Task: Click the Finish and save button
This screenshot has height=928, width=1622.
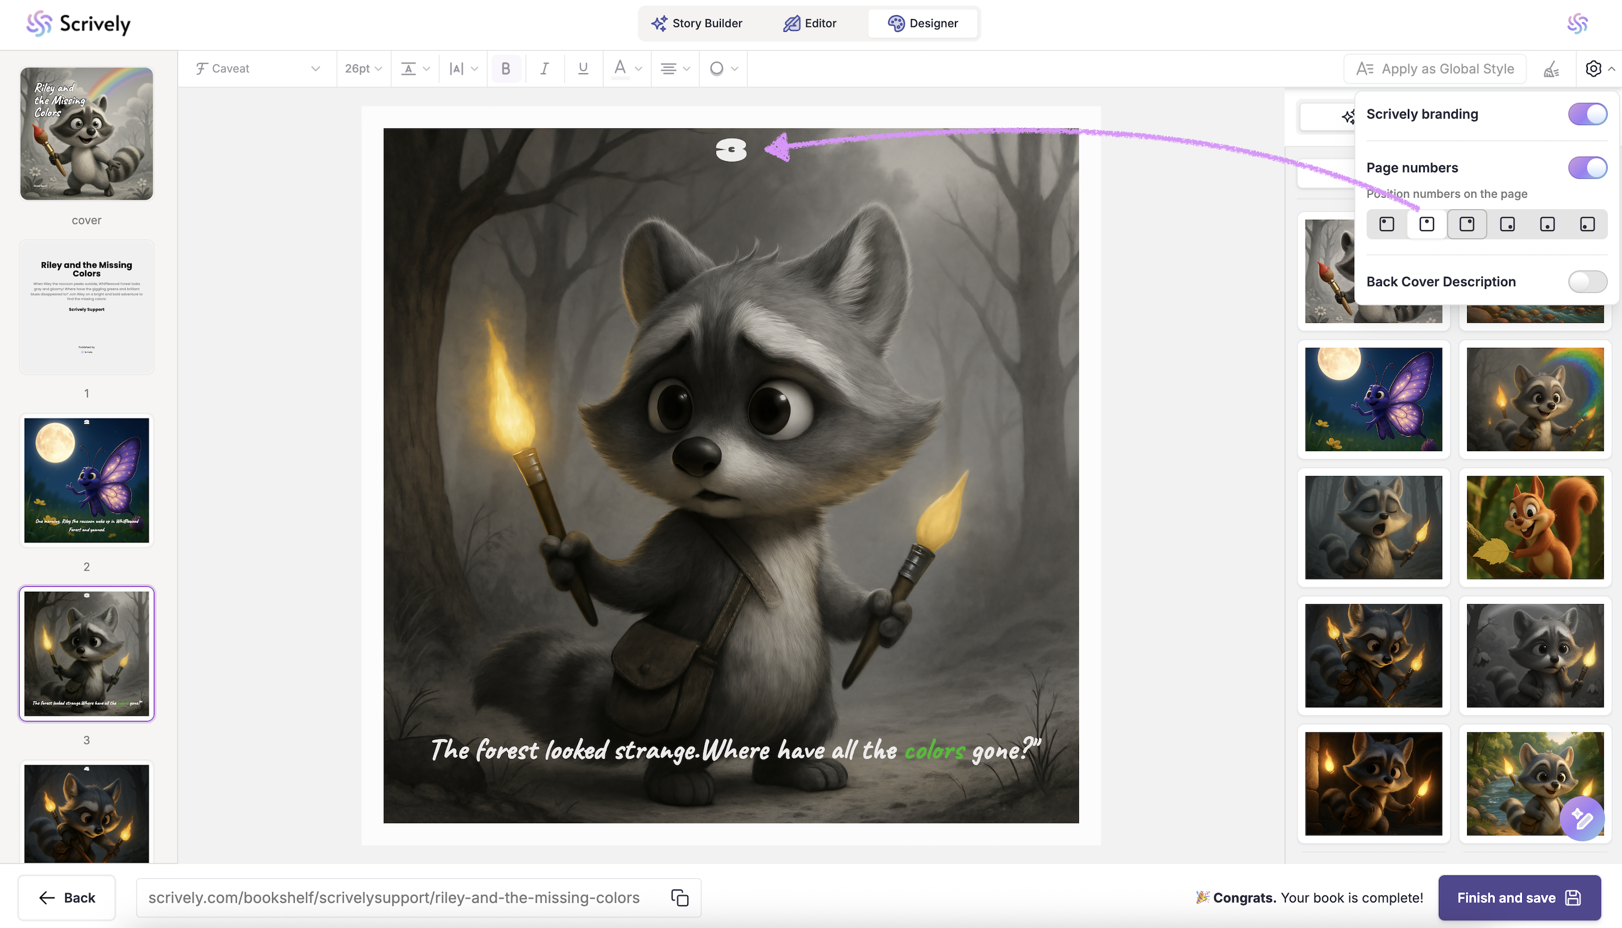Action: 1518,898
